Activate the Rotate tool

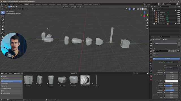point(3,23)
